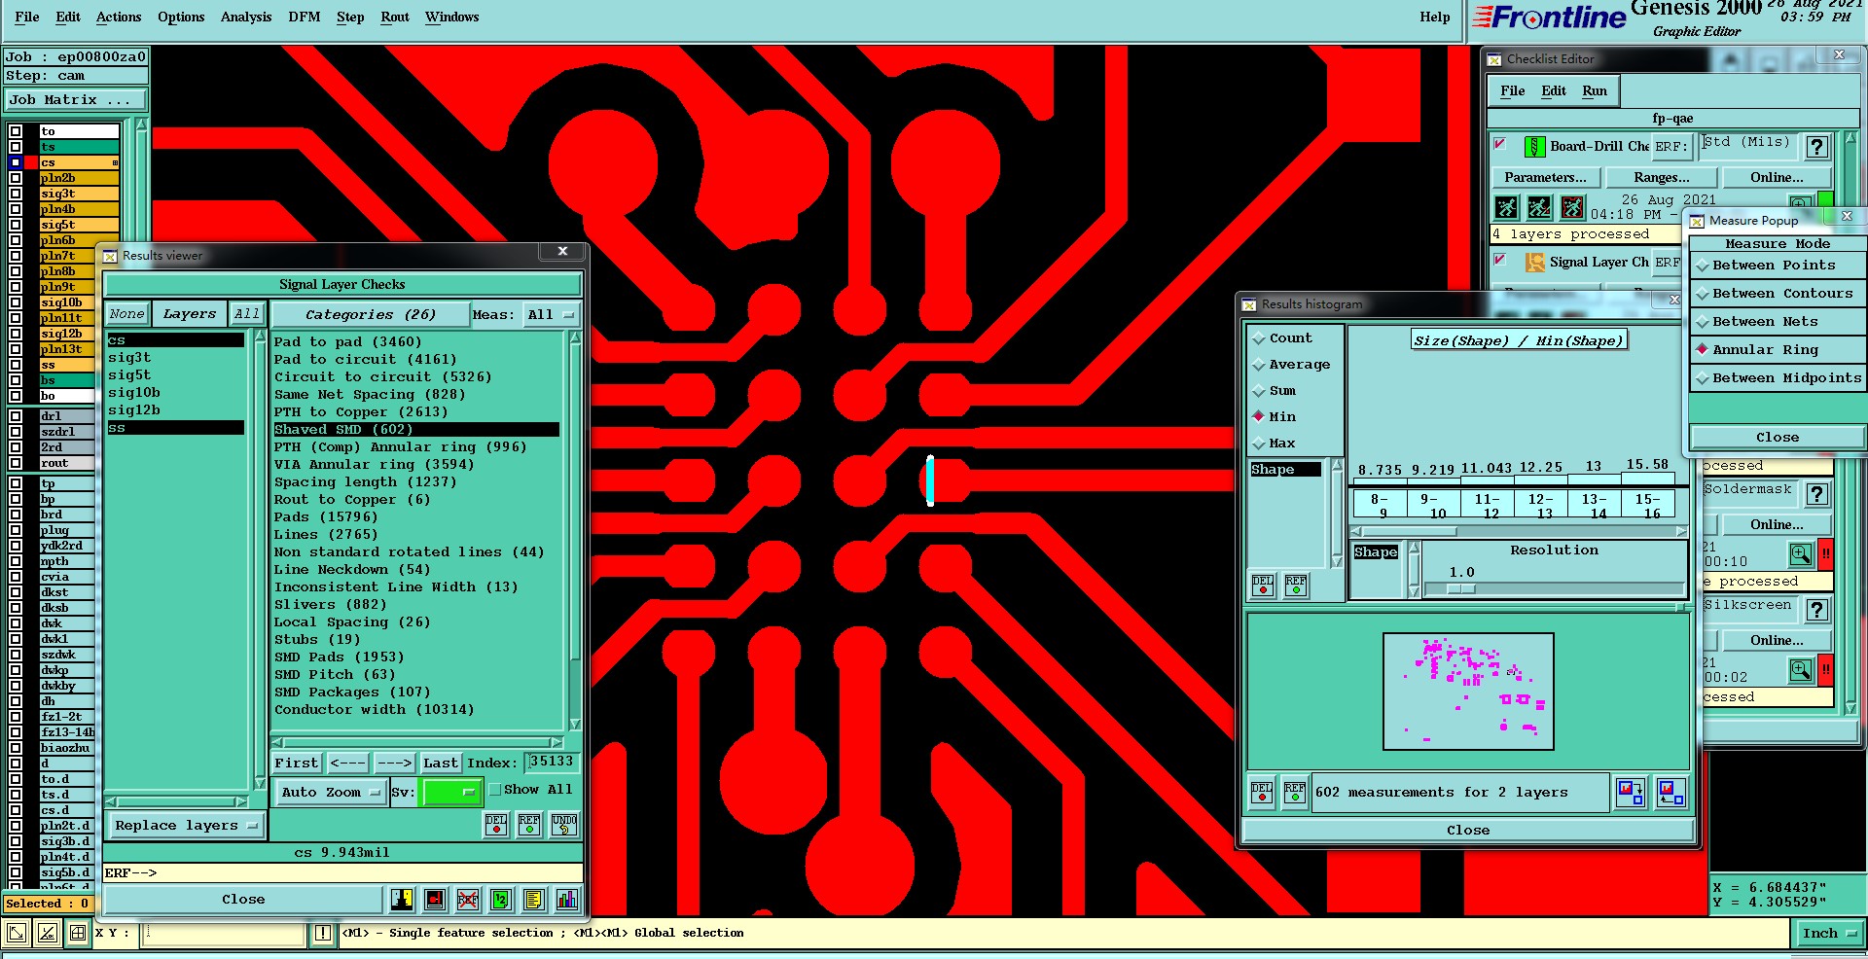The height and width of the screenshot is (959, 1868).
Task: Click the DEL icon in Results viewer
Action: [496, 825]
